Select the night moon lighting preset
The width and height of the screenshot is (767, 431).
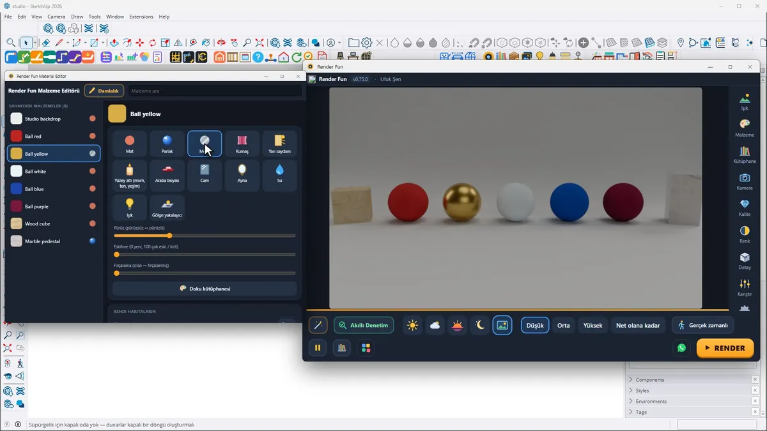(479, 325)
